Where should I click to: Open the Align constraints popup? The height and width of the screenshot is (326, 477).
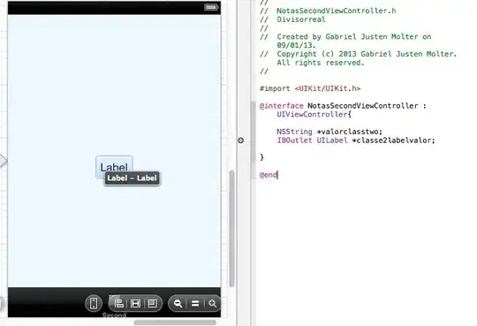pos(119,304)
